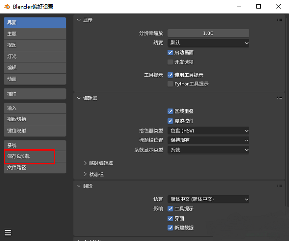Viewport: 289px width, 241px height.
Task: Enable Python工具提示 checkbox
Action: [170, 84]
